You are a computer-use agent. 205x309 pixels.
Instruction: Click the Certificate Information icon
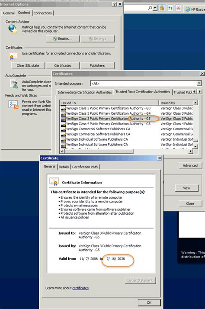tap(54, 182)
